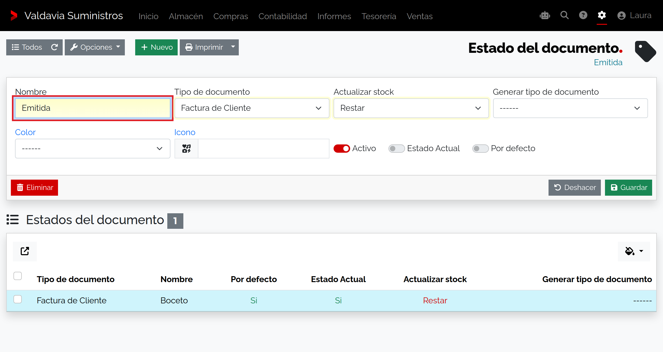Screen dimensions: 663x352
Task: Open the Color dropdown
Action: point(92,149)
